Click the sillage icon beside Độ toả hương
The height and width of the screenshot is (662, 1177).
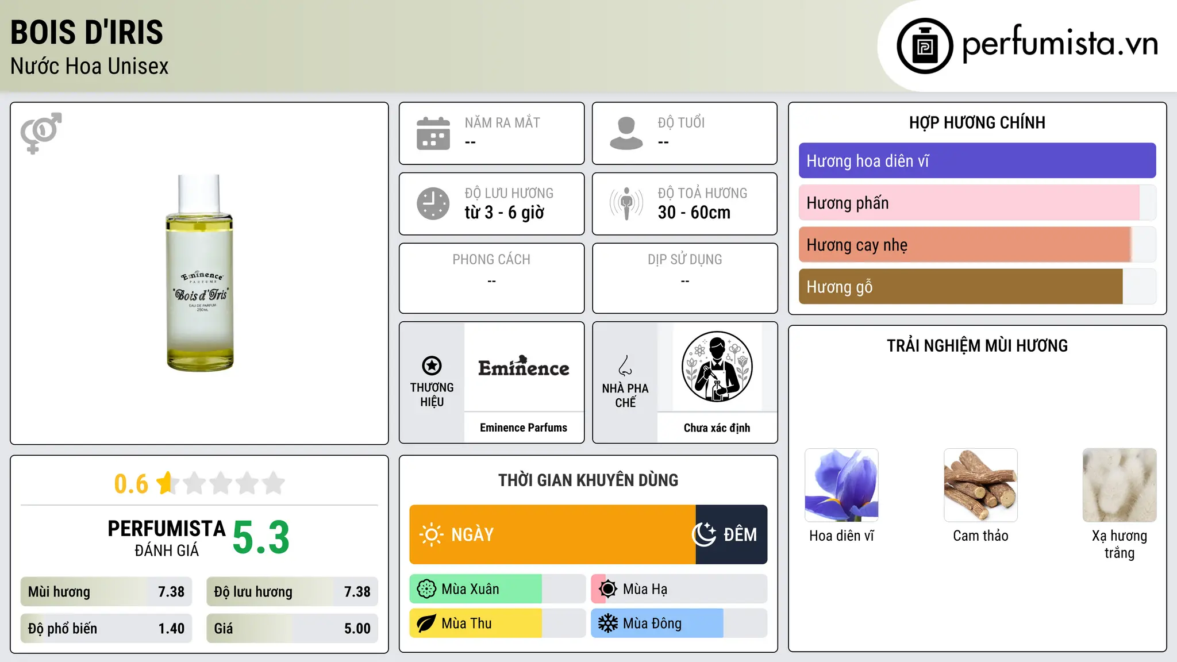(626, 203)
